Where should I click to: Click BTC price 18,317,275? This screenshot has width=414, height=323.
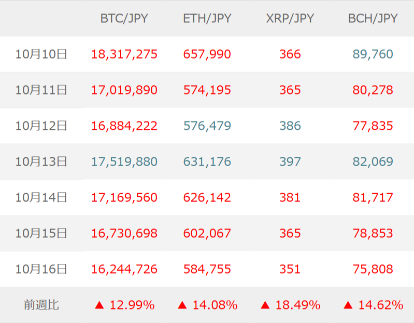(124, 55)
